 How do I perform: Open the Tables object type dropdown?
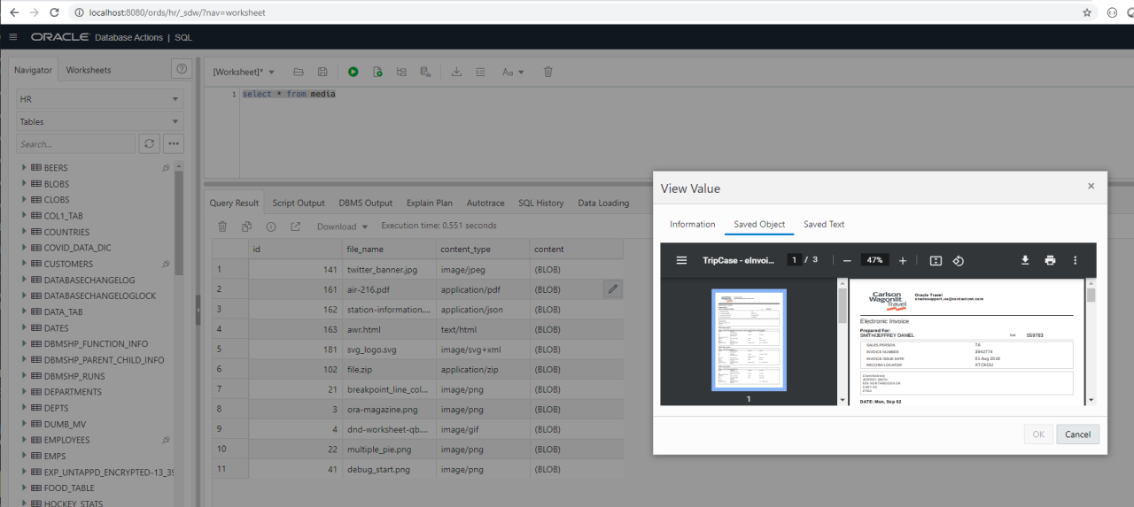point(100,122)
